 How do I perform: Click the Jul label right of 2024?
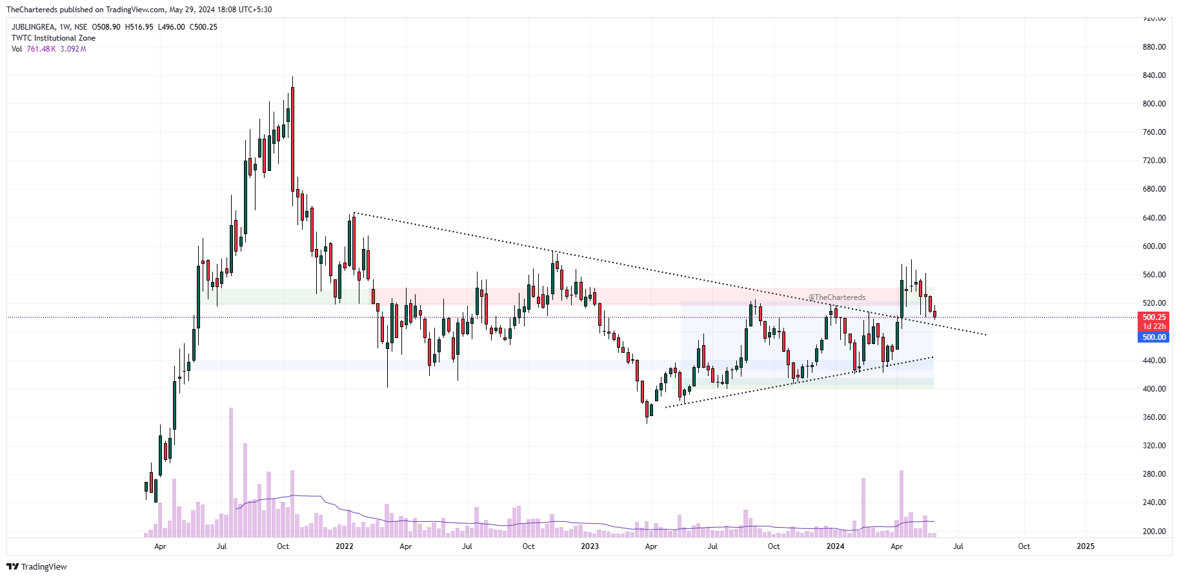click(958, 546)
